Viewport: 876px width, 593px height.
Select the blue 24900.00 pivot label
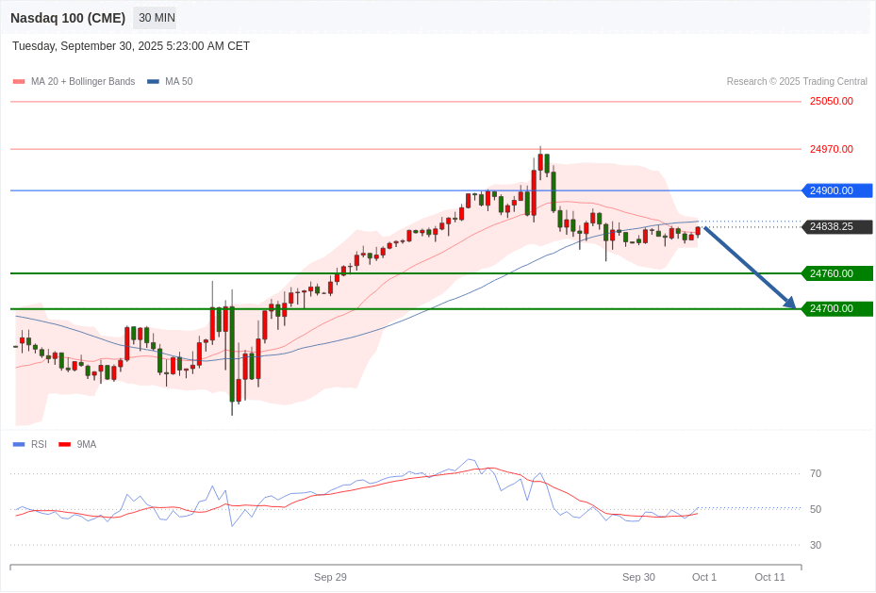[837, 190]
